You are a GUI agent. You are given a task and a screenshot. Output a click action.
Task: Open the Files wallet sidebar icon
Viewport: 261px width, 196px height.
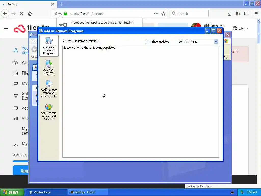coord(16,73)
